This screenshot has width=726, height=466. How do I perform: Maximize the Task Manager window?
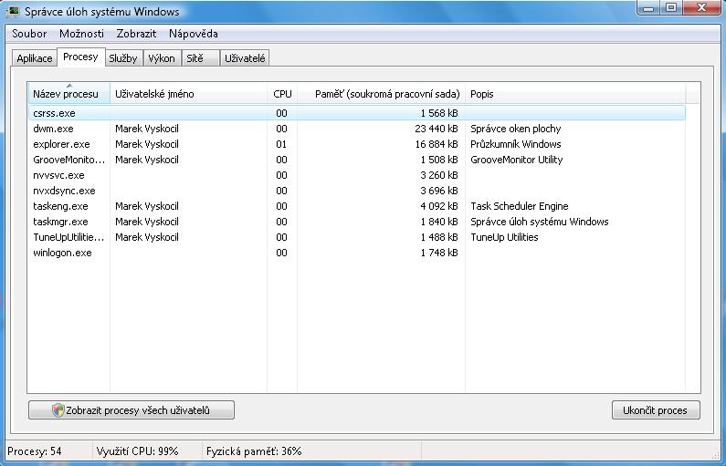[671, 8]
